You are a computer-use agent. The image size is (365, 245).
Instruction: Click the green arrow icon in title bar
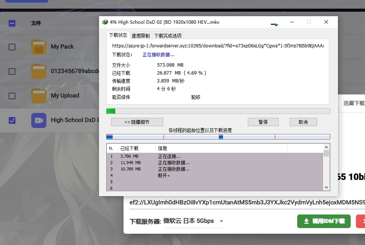click(275, 24)
